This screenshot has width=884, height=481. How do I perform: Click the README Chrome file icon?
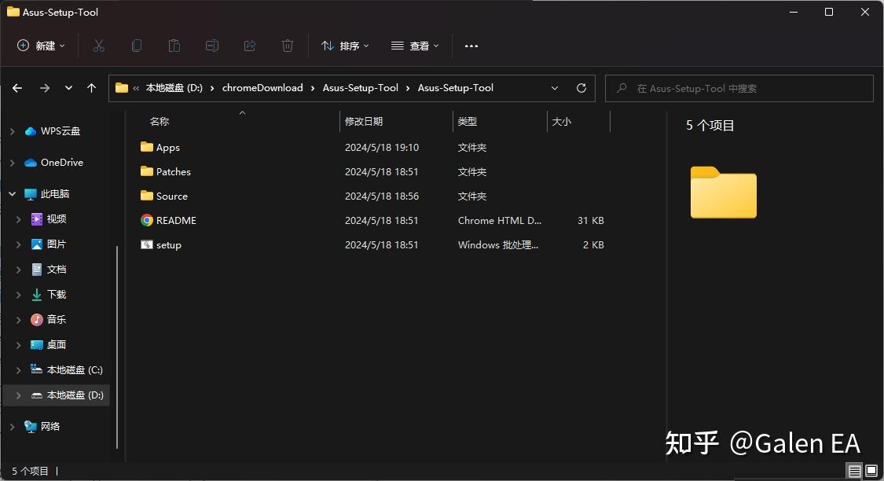pos(147,220)
